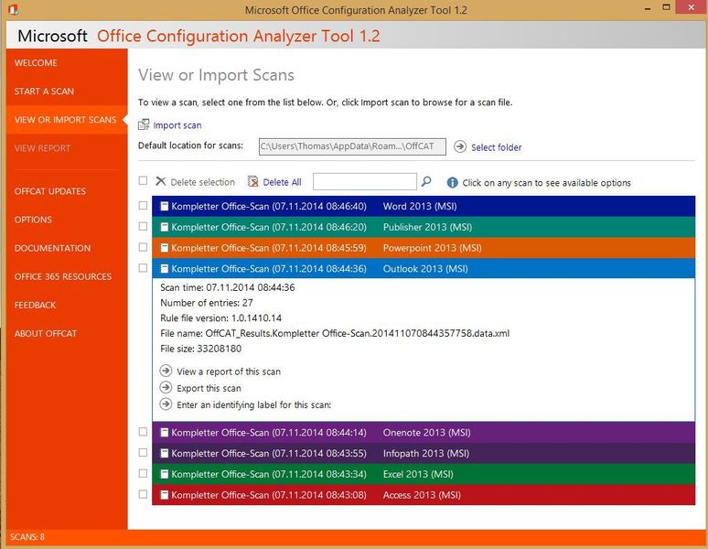Click the Number of entries: 27 text
This screenshot has width=708, height=549.
point(207,303)
